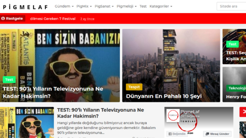Expand the PigSanat dropdown menu
Image resolution: width=246 pixels, height=138 pixels.
(x=104, y=6)
